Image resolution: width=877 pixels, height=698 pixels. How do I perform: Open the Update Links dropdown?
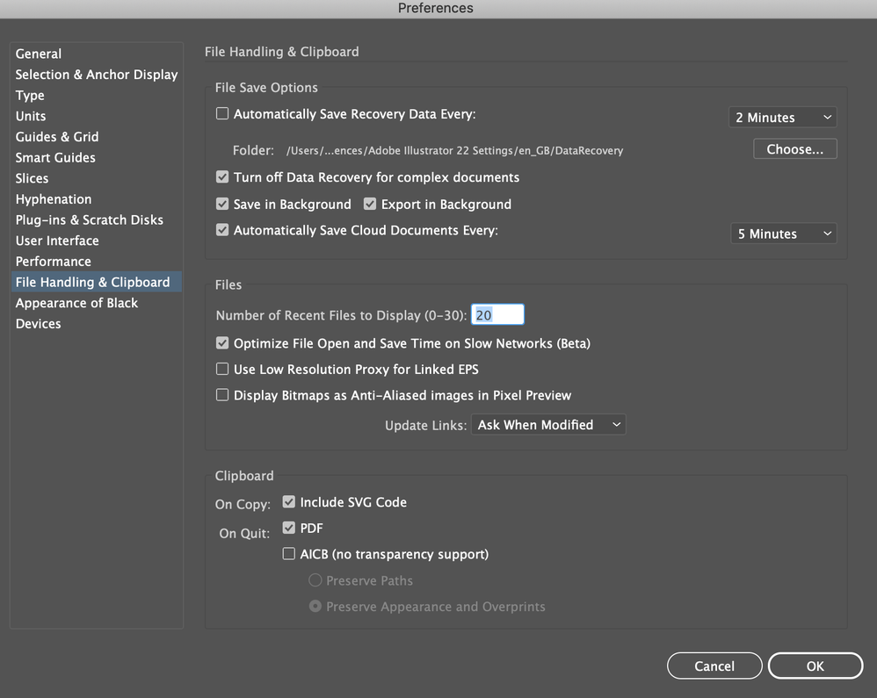click(x=548, y=425)
